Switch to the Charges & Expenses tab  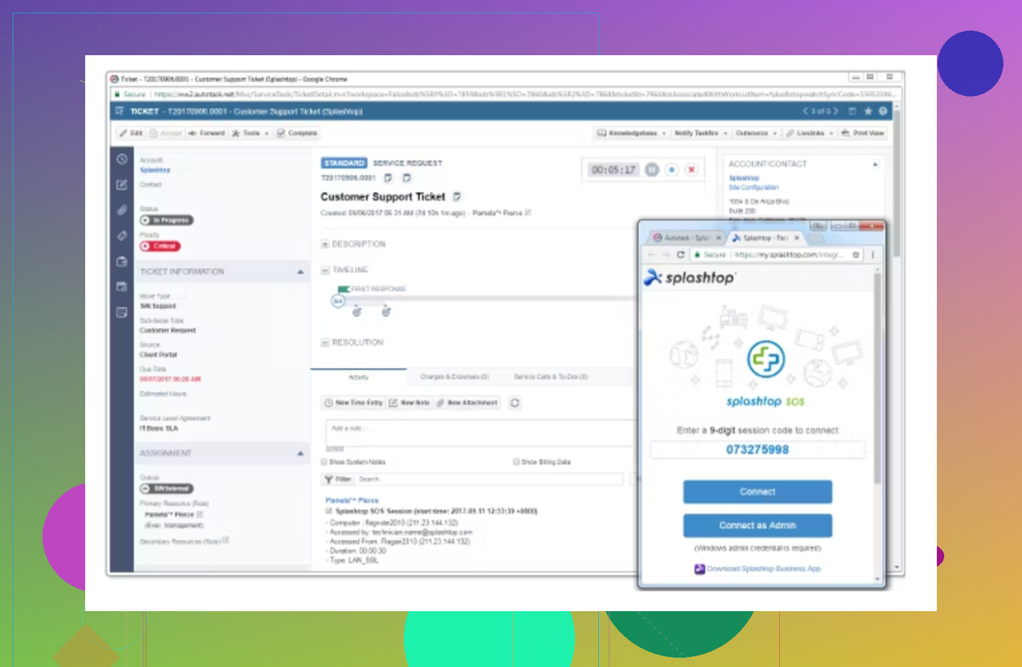click(454, 377)
